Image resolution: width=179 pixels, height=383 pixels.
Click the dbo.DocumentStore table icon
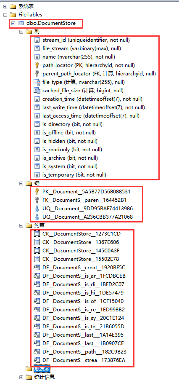pos(21,24)
